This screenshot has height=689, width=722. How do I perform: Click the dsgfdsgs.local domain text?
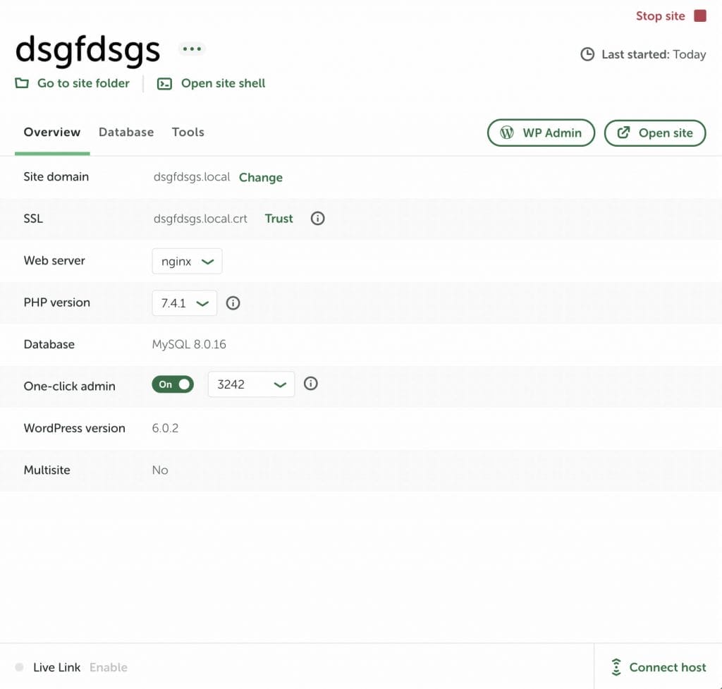click(x=192, y=177)
